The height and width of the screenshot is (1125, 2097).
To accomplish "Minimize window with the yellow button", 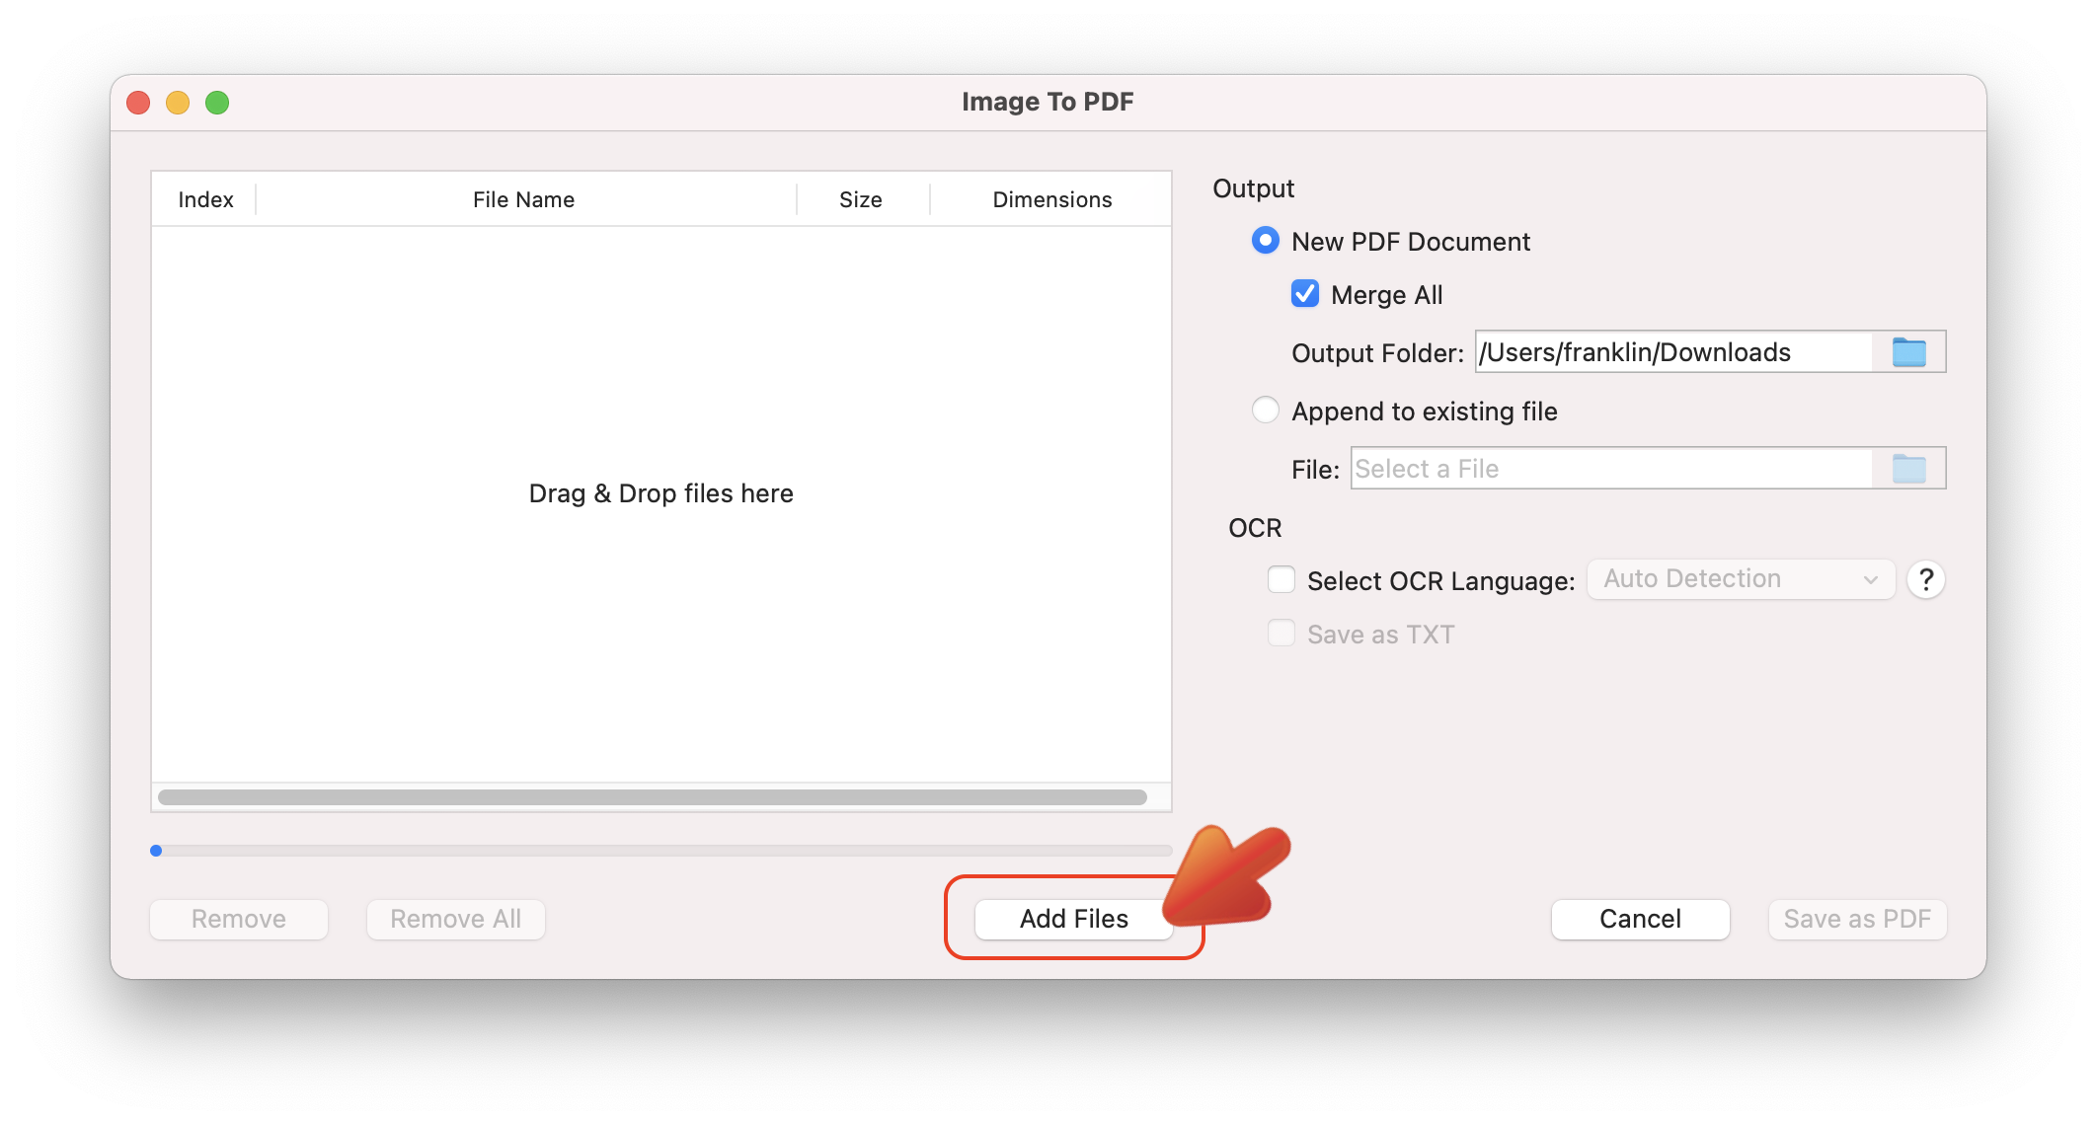I will pyautogui.click(x=178, y=103).
